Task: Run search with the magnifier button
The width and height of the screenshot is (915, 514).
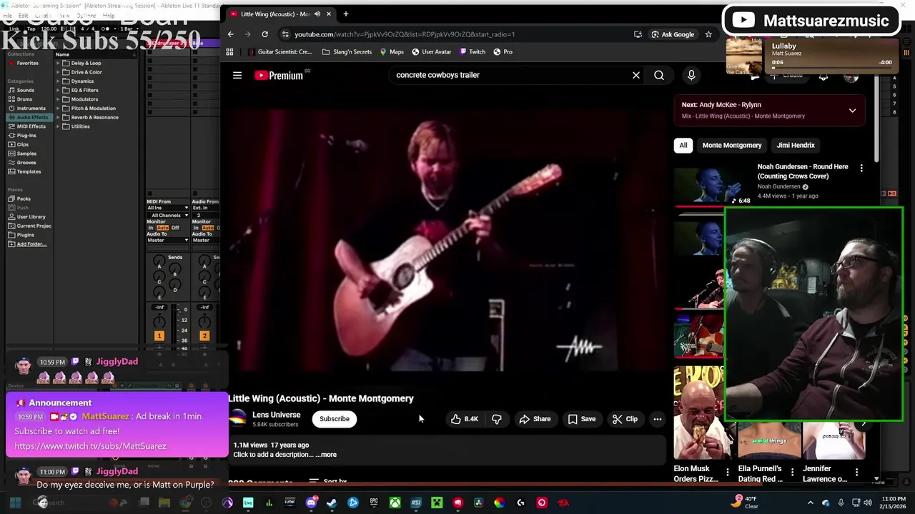Action: coord(659,75)
